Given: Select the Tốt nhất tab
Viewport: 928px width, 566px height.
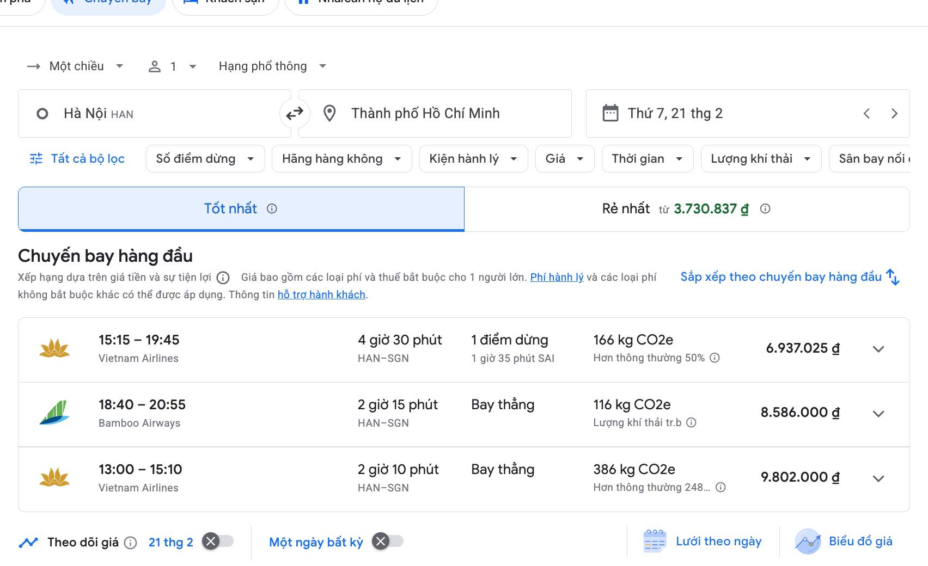Looking at the screenshot, I should click(x=241, y=209).
